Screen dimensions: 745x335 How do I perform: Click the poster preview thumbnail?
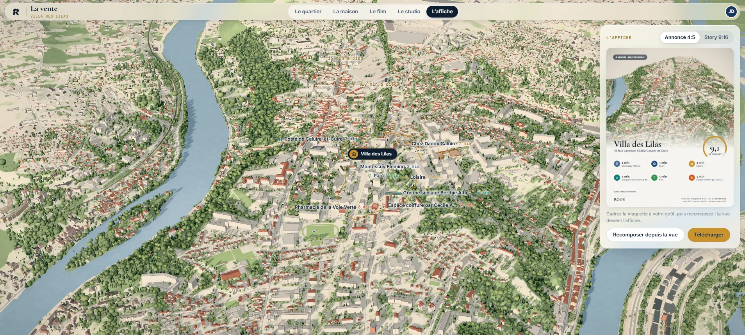click(x=670, y=127)
